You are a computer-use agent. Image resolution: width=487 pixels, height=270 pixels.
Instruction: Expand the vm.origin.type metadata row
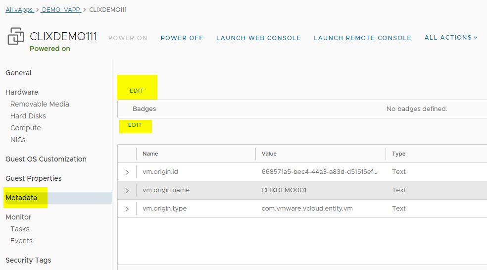coord(127,209)
